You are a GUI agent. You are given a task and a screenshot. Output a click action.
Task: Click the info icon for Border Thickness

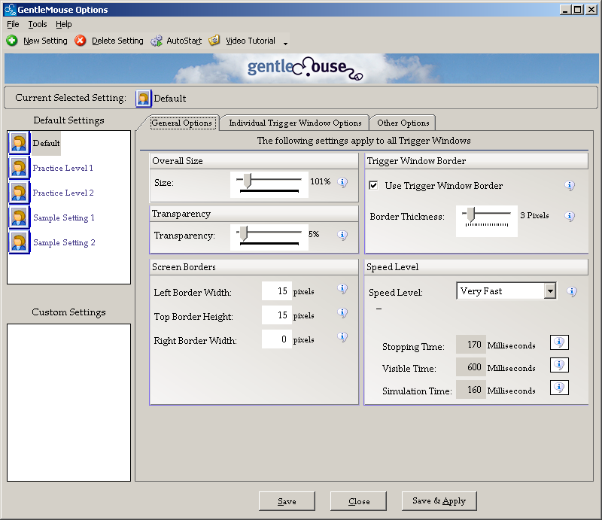(x=570, y=216)
